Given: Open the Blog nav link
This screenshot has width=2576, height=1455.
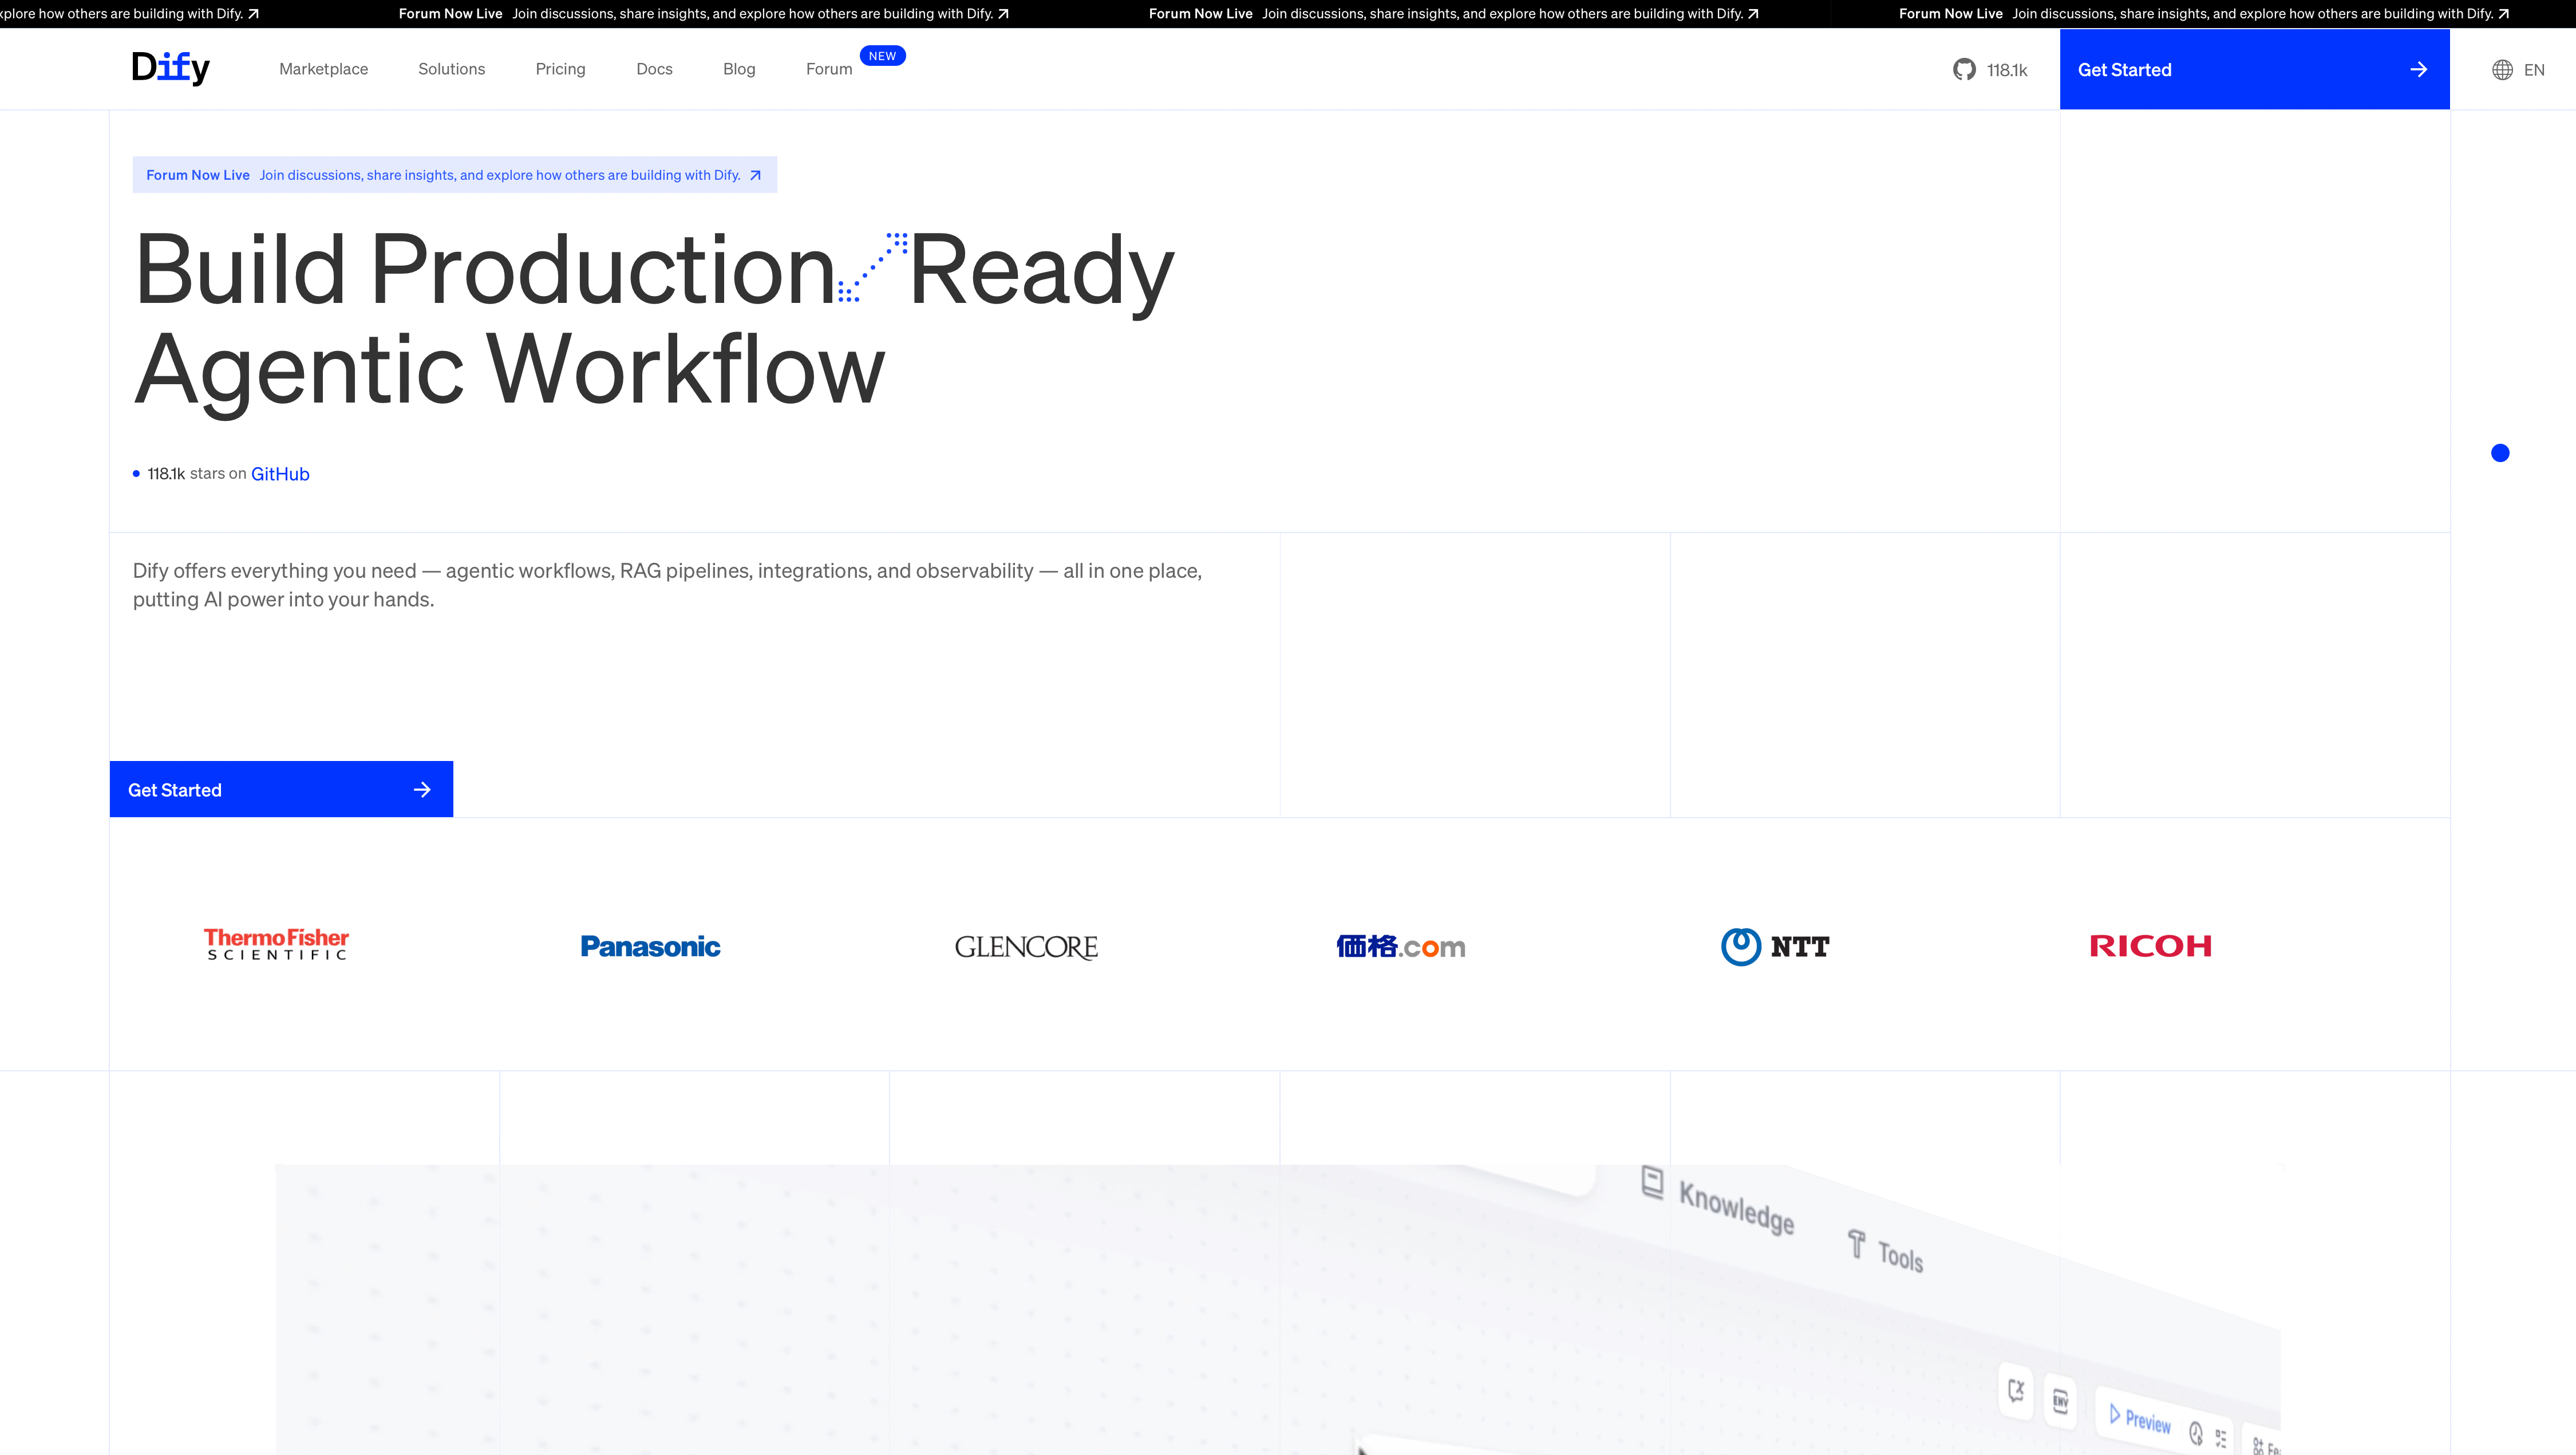Looking at the screenshot, I should tap(739, 69).
